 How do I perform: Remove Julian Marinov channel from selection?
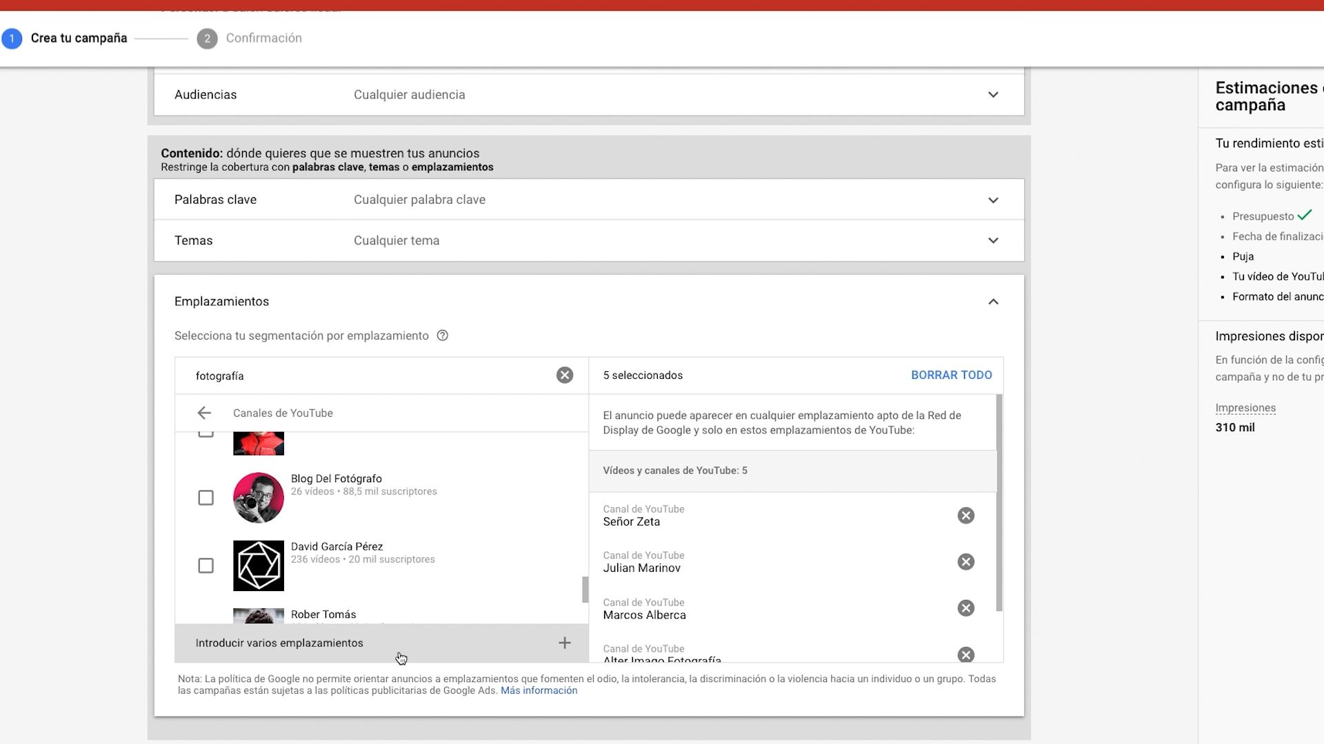[966, 561]
